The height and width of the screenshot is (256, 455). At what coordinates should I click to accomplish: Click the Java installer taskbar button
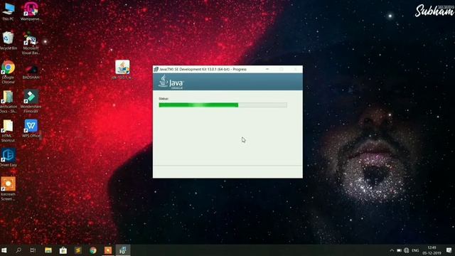coord(123,250)
